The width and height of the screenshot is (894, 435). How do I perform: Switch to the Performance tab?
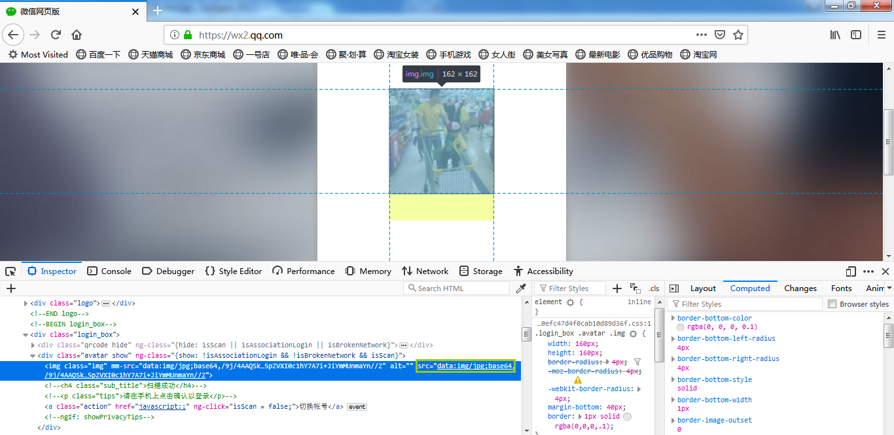304,271
